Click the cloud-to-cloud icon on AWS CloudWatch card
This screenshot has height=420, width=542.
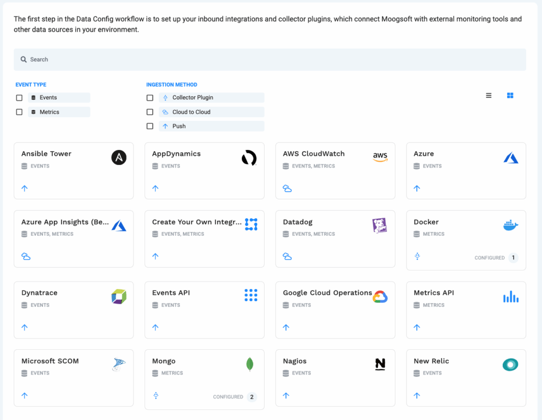pyautogui.click(x=287, y=189)
